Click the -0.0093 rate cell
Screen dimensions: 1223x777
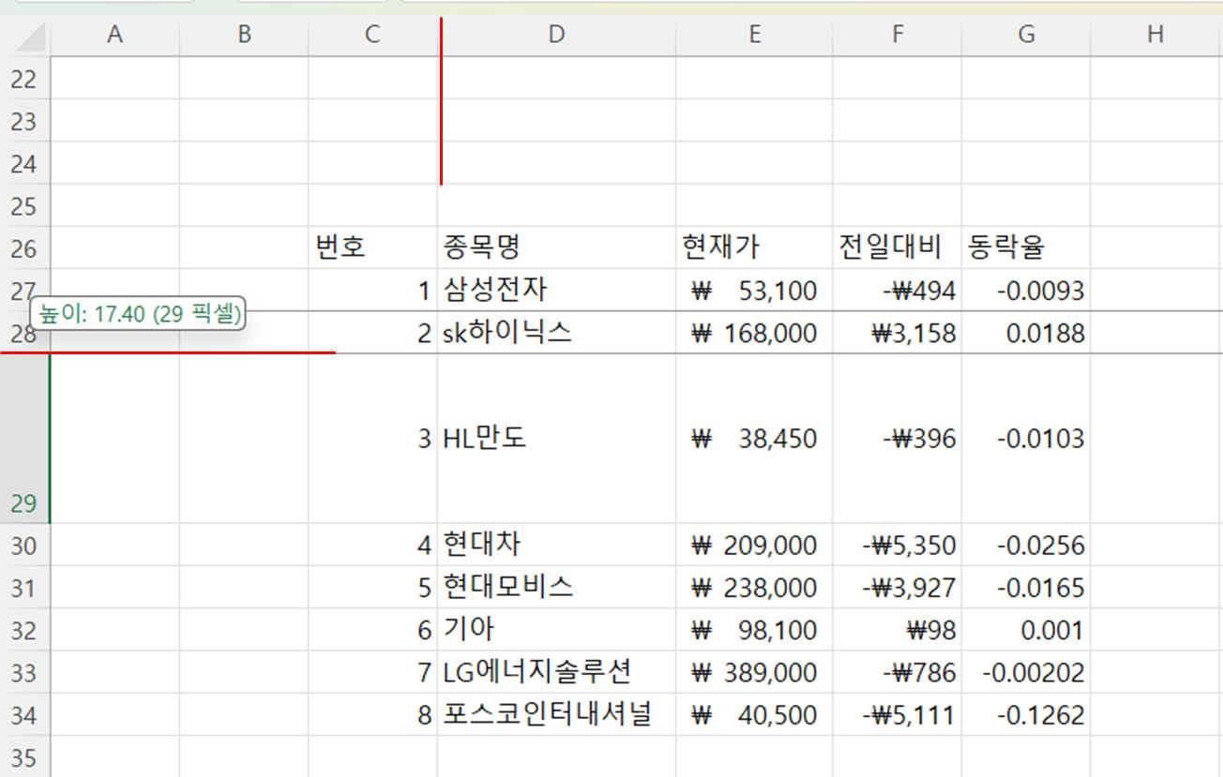(x=1026, y=290)
